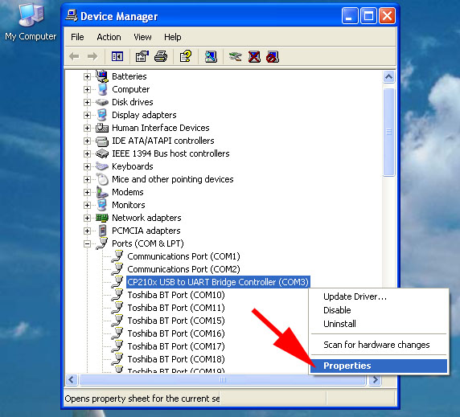Select Toshiba BT Port (COM10)
Image resolution: width=460 pixels, height=417 pixels.
[176, 295]
